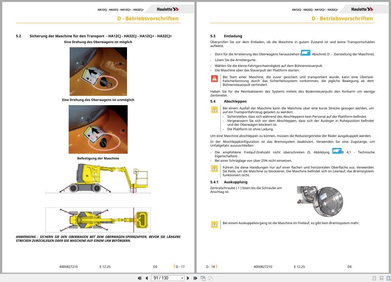The height and width of the screenshot is (282, 391).
Task: Switch to single page view
Action: [x=374, y=278]
